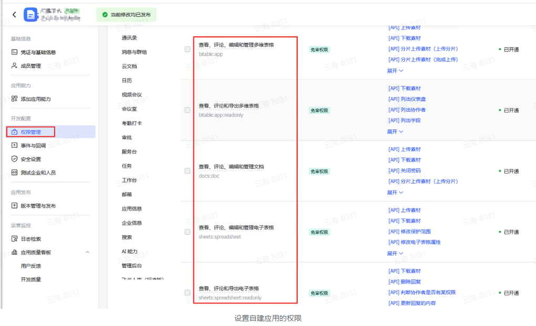This screenshot has width=536, height=326.
Task: Click the 日志检索 sidebar icon
Action: coord(14,239)
